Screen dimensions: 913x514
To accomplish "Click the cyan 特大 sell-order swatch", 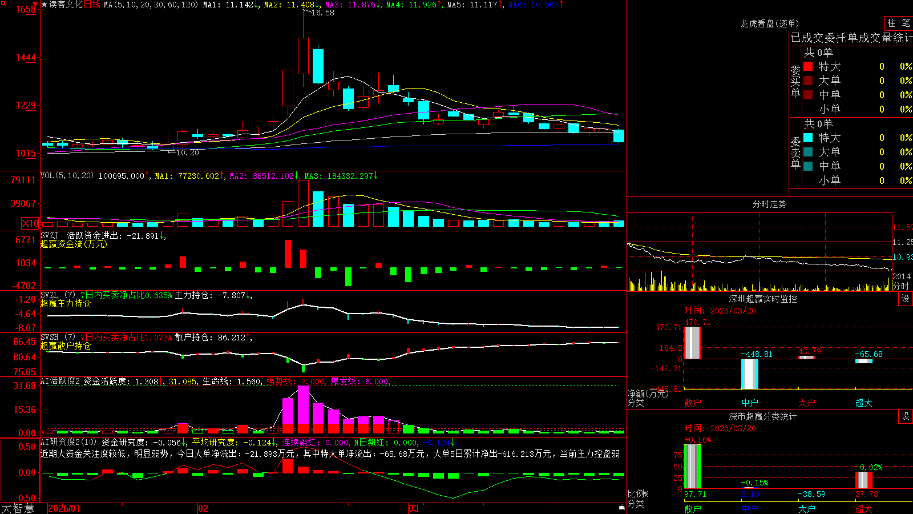I will [x=808, y=138].
